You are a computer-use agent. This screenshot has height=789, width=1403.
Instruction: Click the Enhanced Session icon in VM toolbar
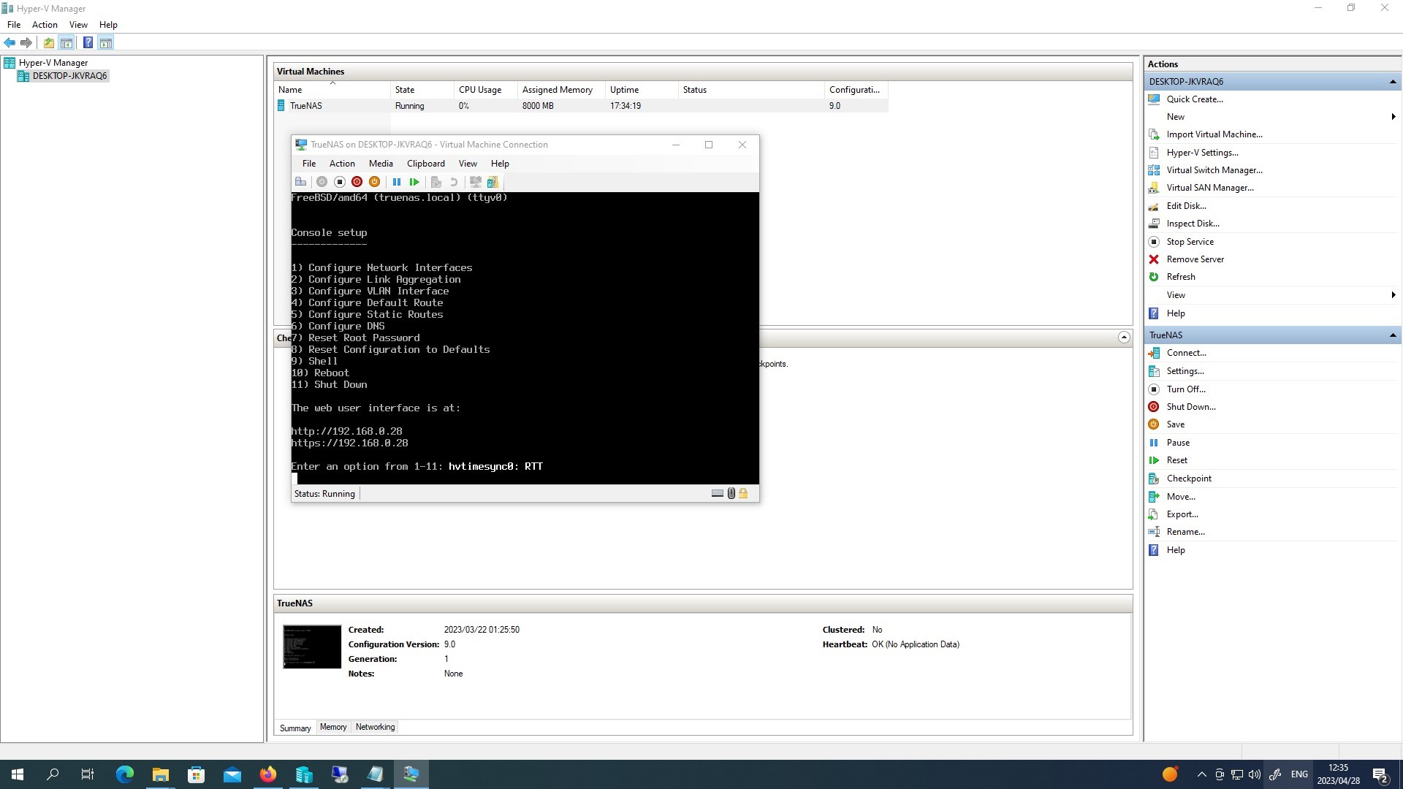pyautogui.click(x=475, y=182)
